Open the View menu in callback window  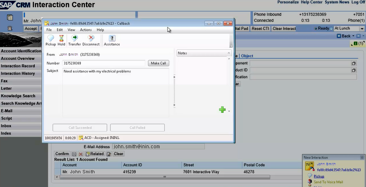click(x=71, y=30)
